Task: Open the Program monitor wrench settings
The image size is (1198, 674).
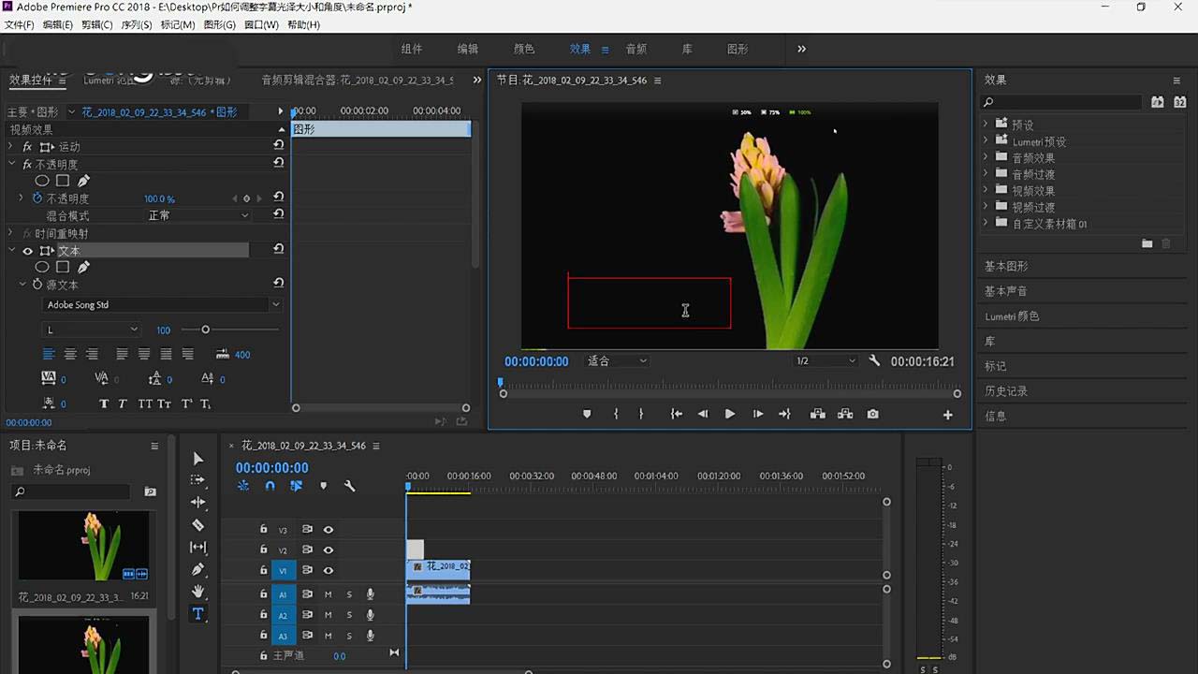Action: (873, 360)
